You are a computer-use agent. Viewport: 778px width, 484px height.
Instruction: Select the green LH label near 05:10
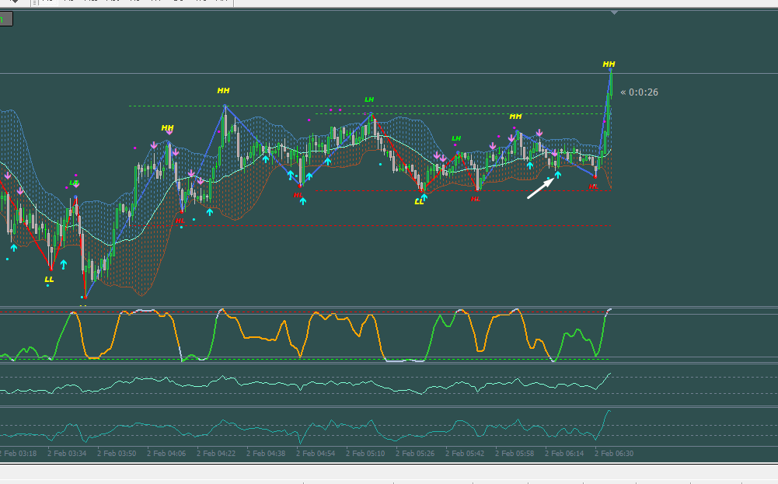click(x=369, y=99)
